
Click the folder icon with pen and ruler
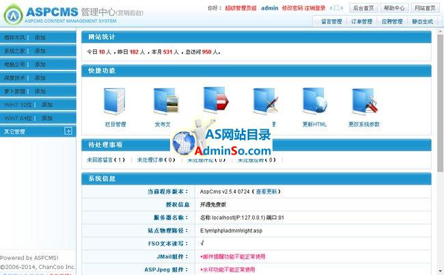[266, 101]
